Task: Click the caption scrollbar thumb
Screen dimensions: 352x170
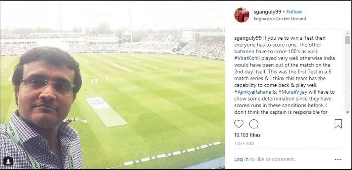Action: click(x=347, y=40)
